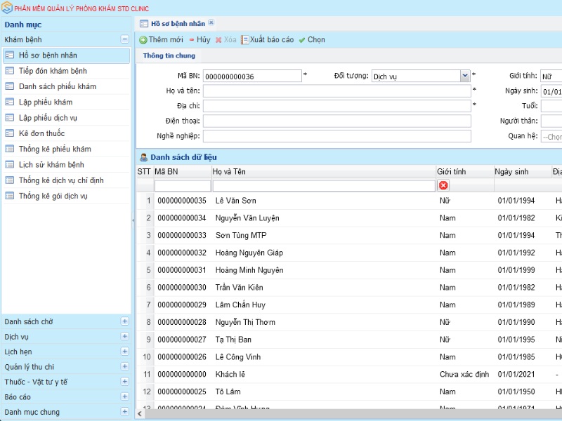This screenshot has width=562, height=421.
Task: Click the Mã BN input field
Action: (x=252, y=76)
